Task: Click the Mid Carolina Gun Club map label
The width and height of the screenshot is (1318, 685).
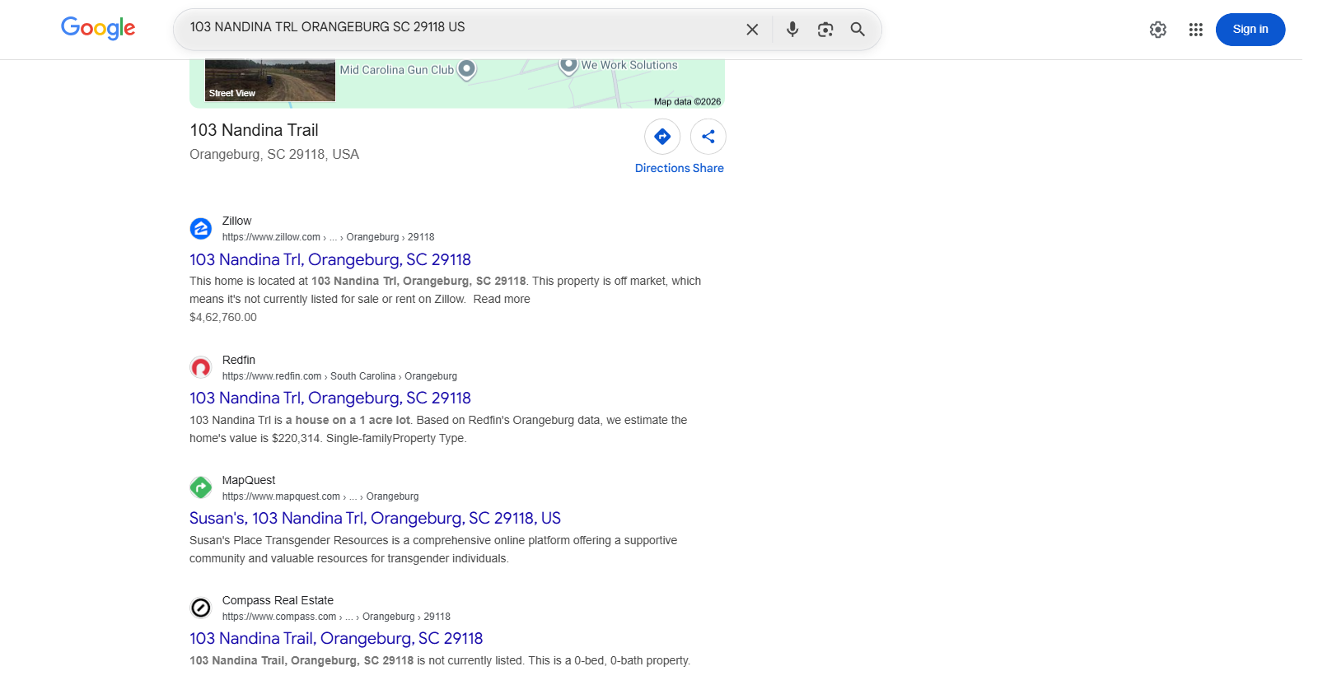Action: point(397,70)
